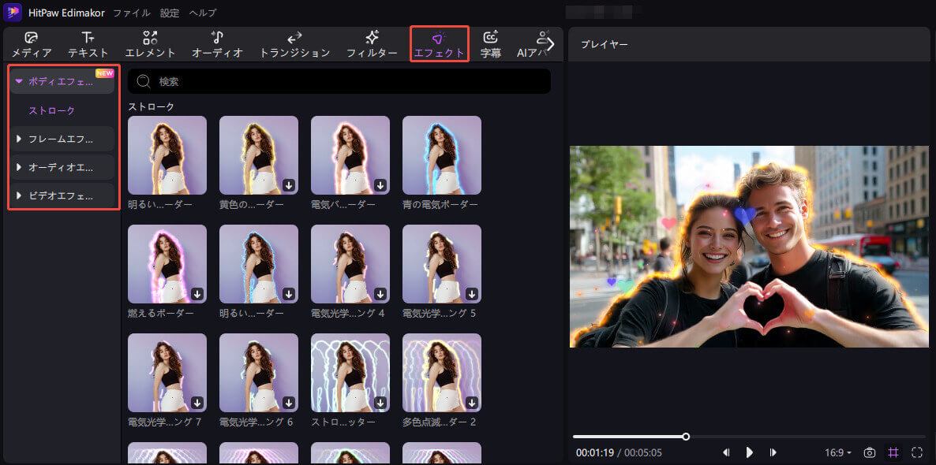Screen dimensions: 936x465
Task: Click the HitPaw Edimakor logo icon
Action: point(13,13)
